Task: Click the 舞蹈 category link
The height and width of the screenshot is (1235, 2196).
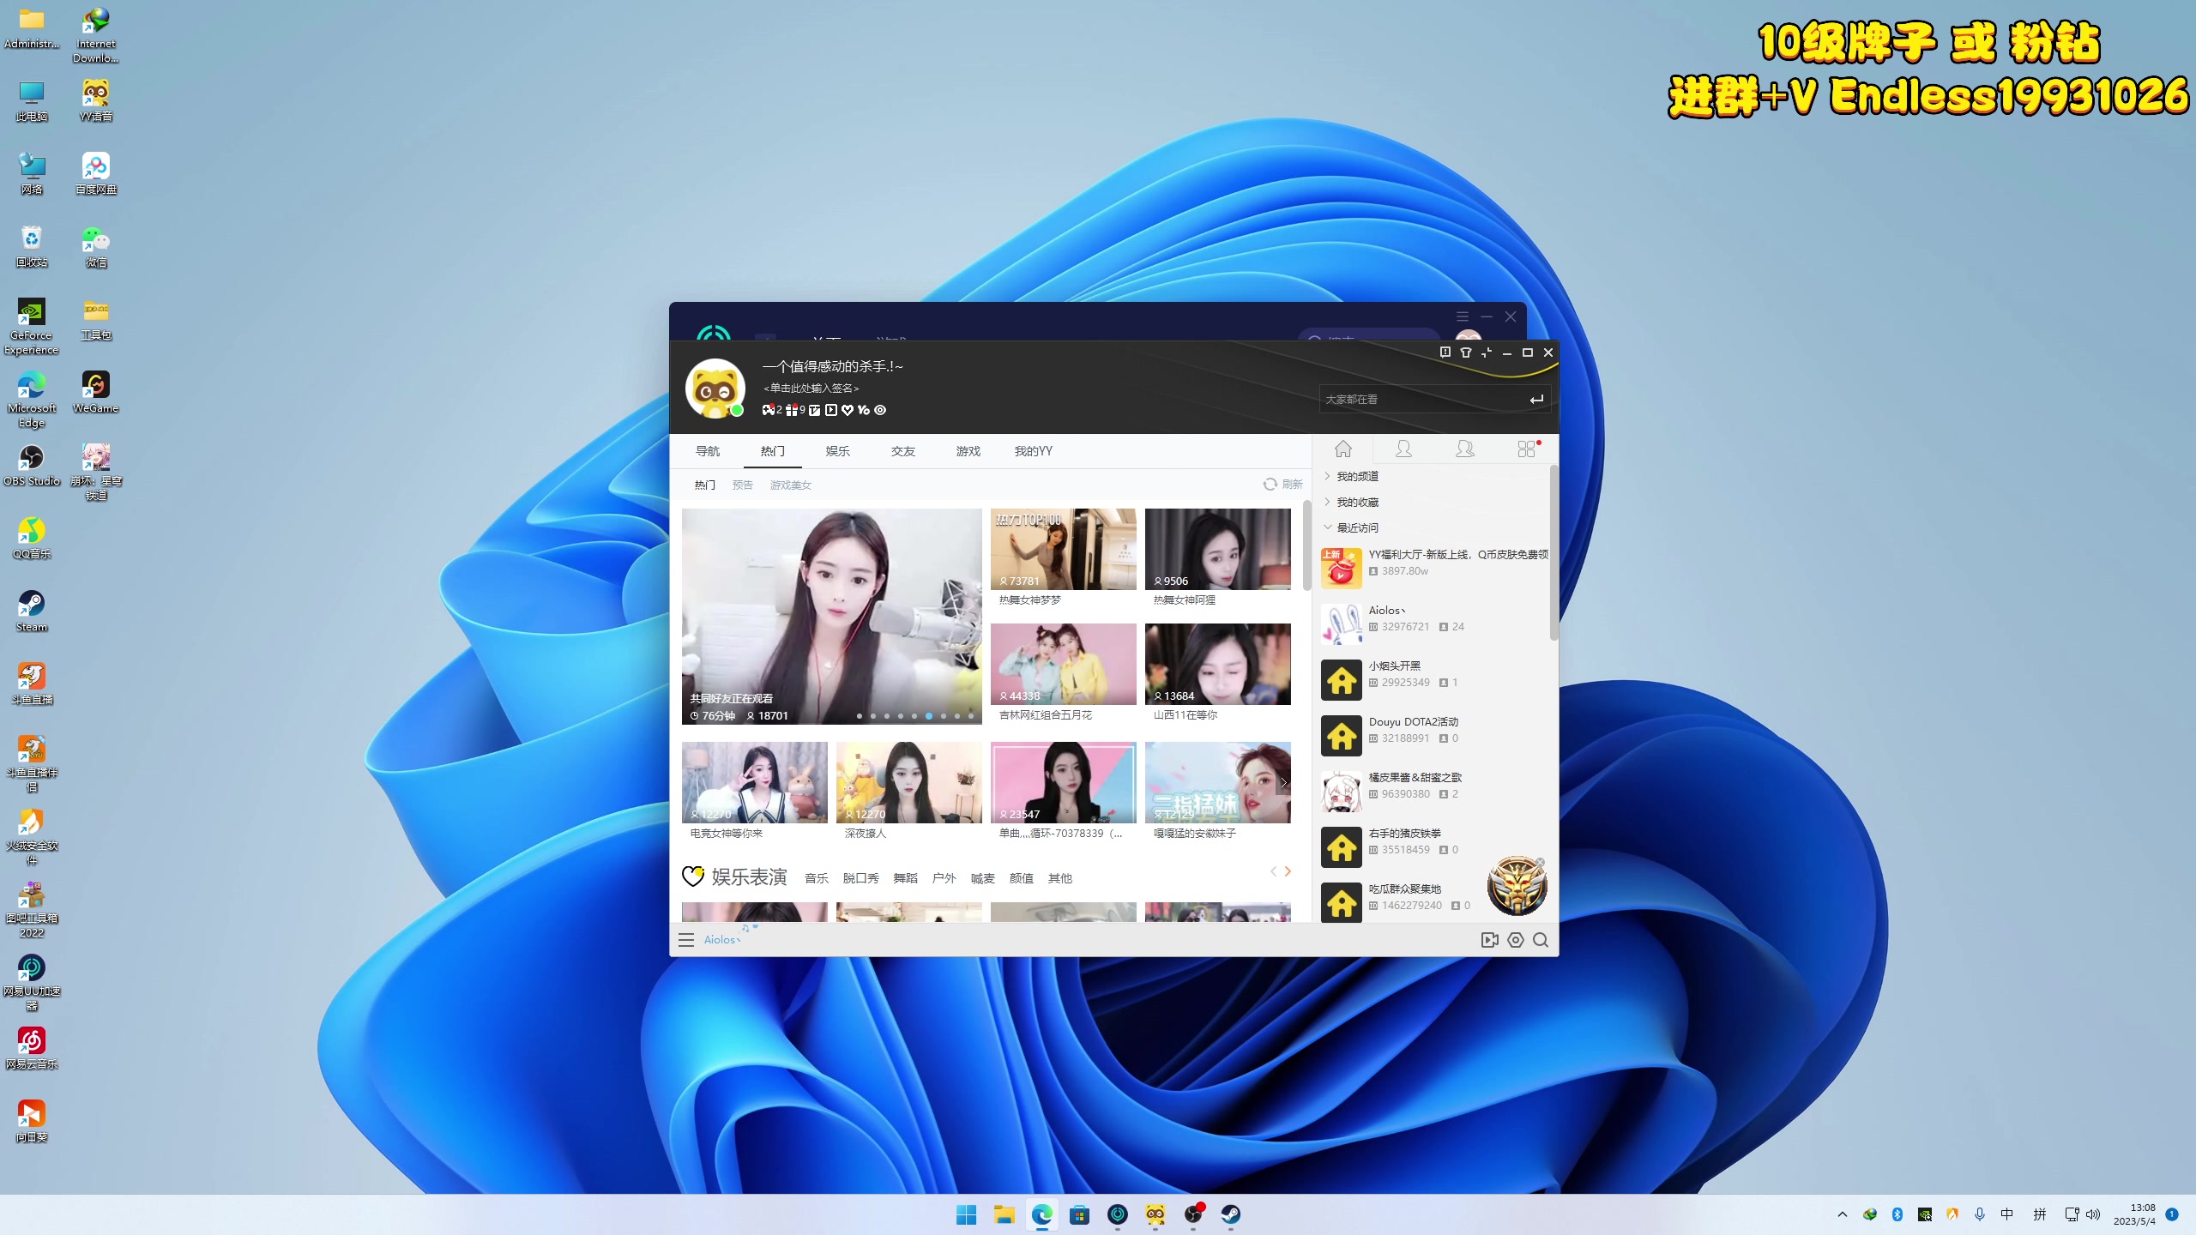Action: click(906, 878)
